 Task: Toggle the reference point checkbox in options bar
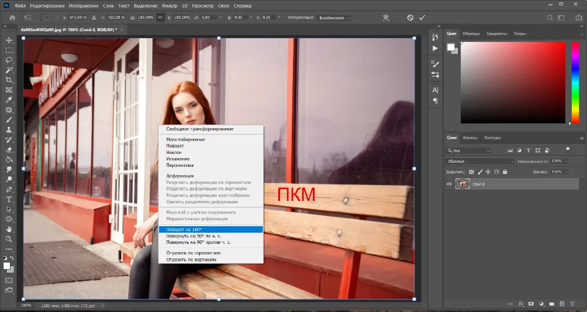(x=47, y=18)
